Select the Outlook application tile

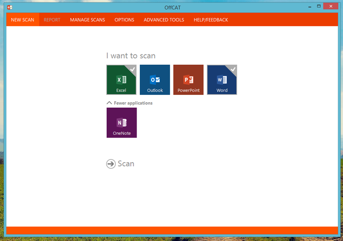point(155,80)
